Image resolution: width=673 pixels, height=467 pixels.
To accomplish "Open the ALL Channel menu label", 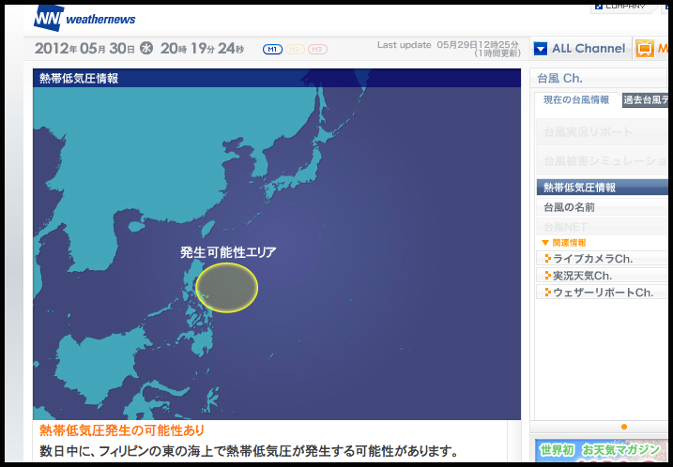I will click(589, 49).
